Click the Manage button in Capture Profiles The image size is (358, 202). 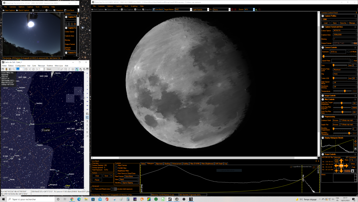pyautogui.click(x=353, y=23)
